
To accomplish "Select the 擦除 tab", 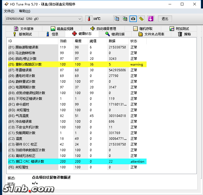I will click(185, 34).
